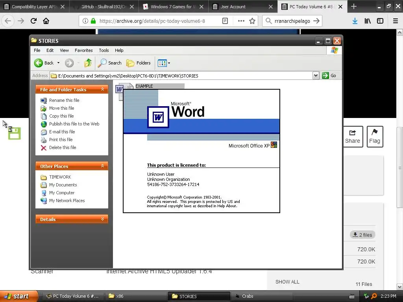
Task: Toggle reader view icon in URL bar
Action: click(x=225, y=21)
